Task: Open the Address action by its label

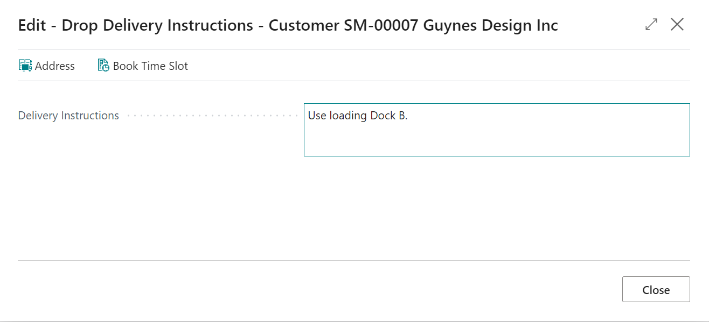Action: point(55,66)
